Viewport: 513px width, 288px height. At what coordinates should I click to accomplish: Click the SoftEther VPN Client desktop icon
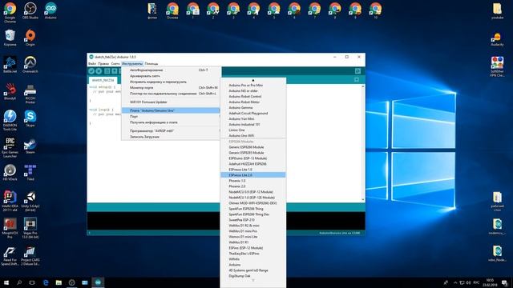[x=497, y=66]
